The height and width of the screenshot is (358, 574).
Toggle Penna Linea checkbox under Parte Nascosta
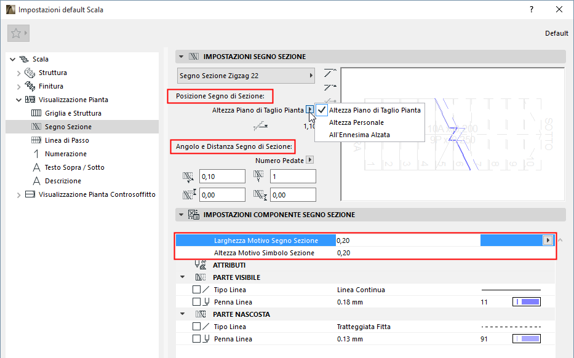[197, 339]
